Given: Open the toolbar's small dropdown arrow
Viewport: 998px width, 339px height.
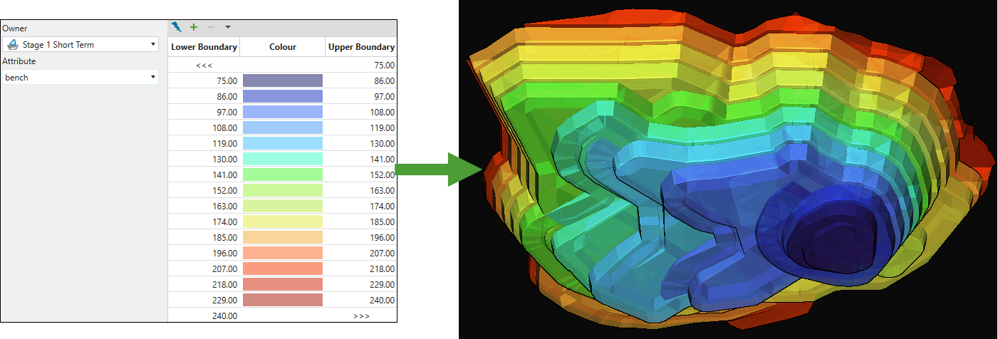Looking at the screenshot, I should click(x=227, y=27).
